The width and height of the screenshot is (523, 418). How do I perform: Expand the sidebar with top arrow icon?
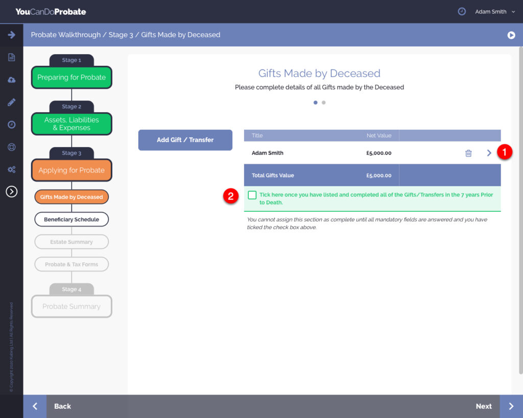click(11, 35)
